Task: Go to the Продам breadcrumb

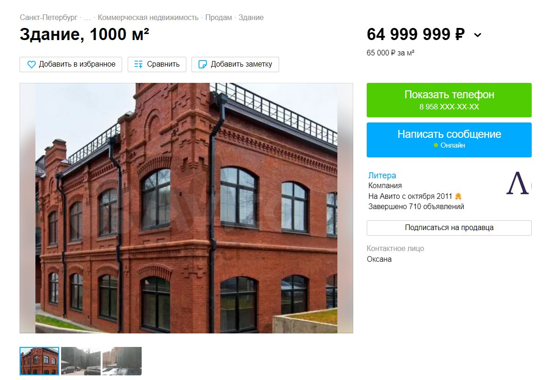Action: (x=219, y=18)
